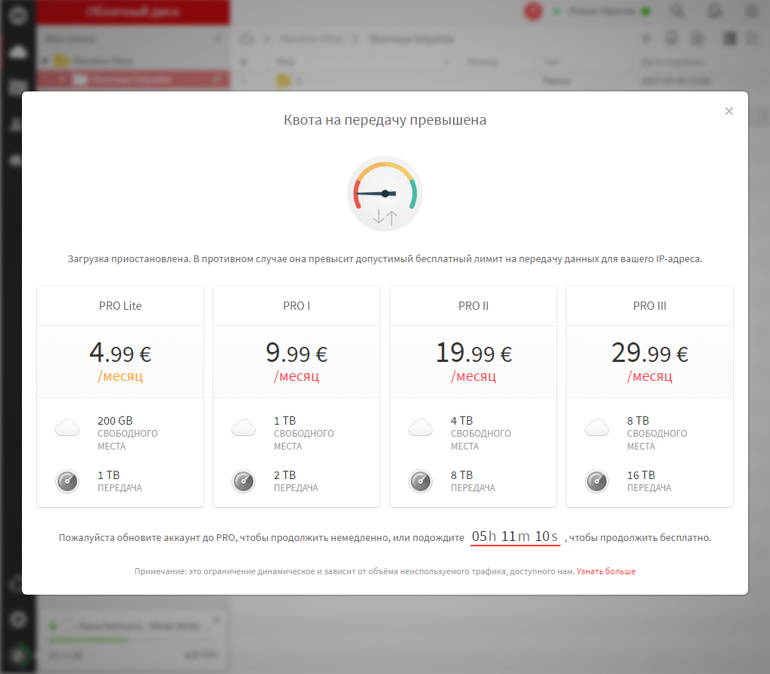Open settings gear in background sidebar
Viewport: 770px width, 674px height.
[x=18, y=620]
